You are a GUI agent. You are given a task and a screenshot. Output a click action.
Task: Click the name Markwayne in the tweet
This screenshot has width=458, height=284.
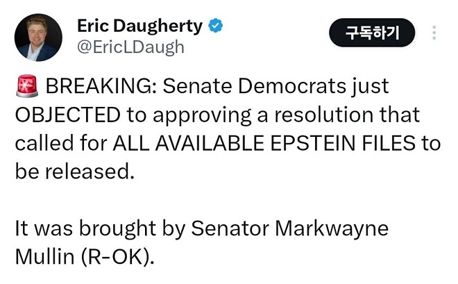pyautogui.click(x=332, y=228)
